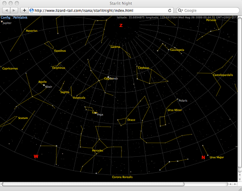Open the Permalink link
This screenshot has width=242, height=191.
point(20,18)
